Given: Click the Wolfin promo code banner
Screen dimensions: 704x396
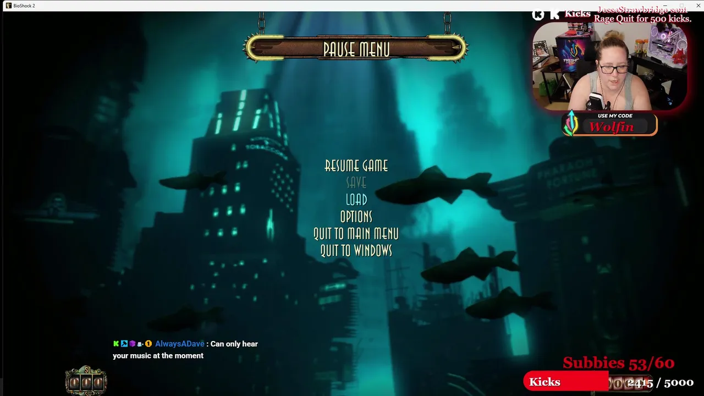Looking at the screenshot, I should 609,124.
